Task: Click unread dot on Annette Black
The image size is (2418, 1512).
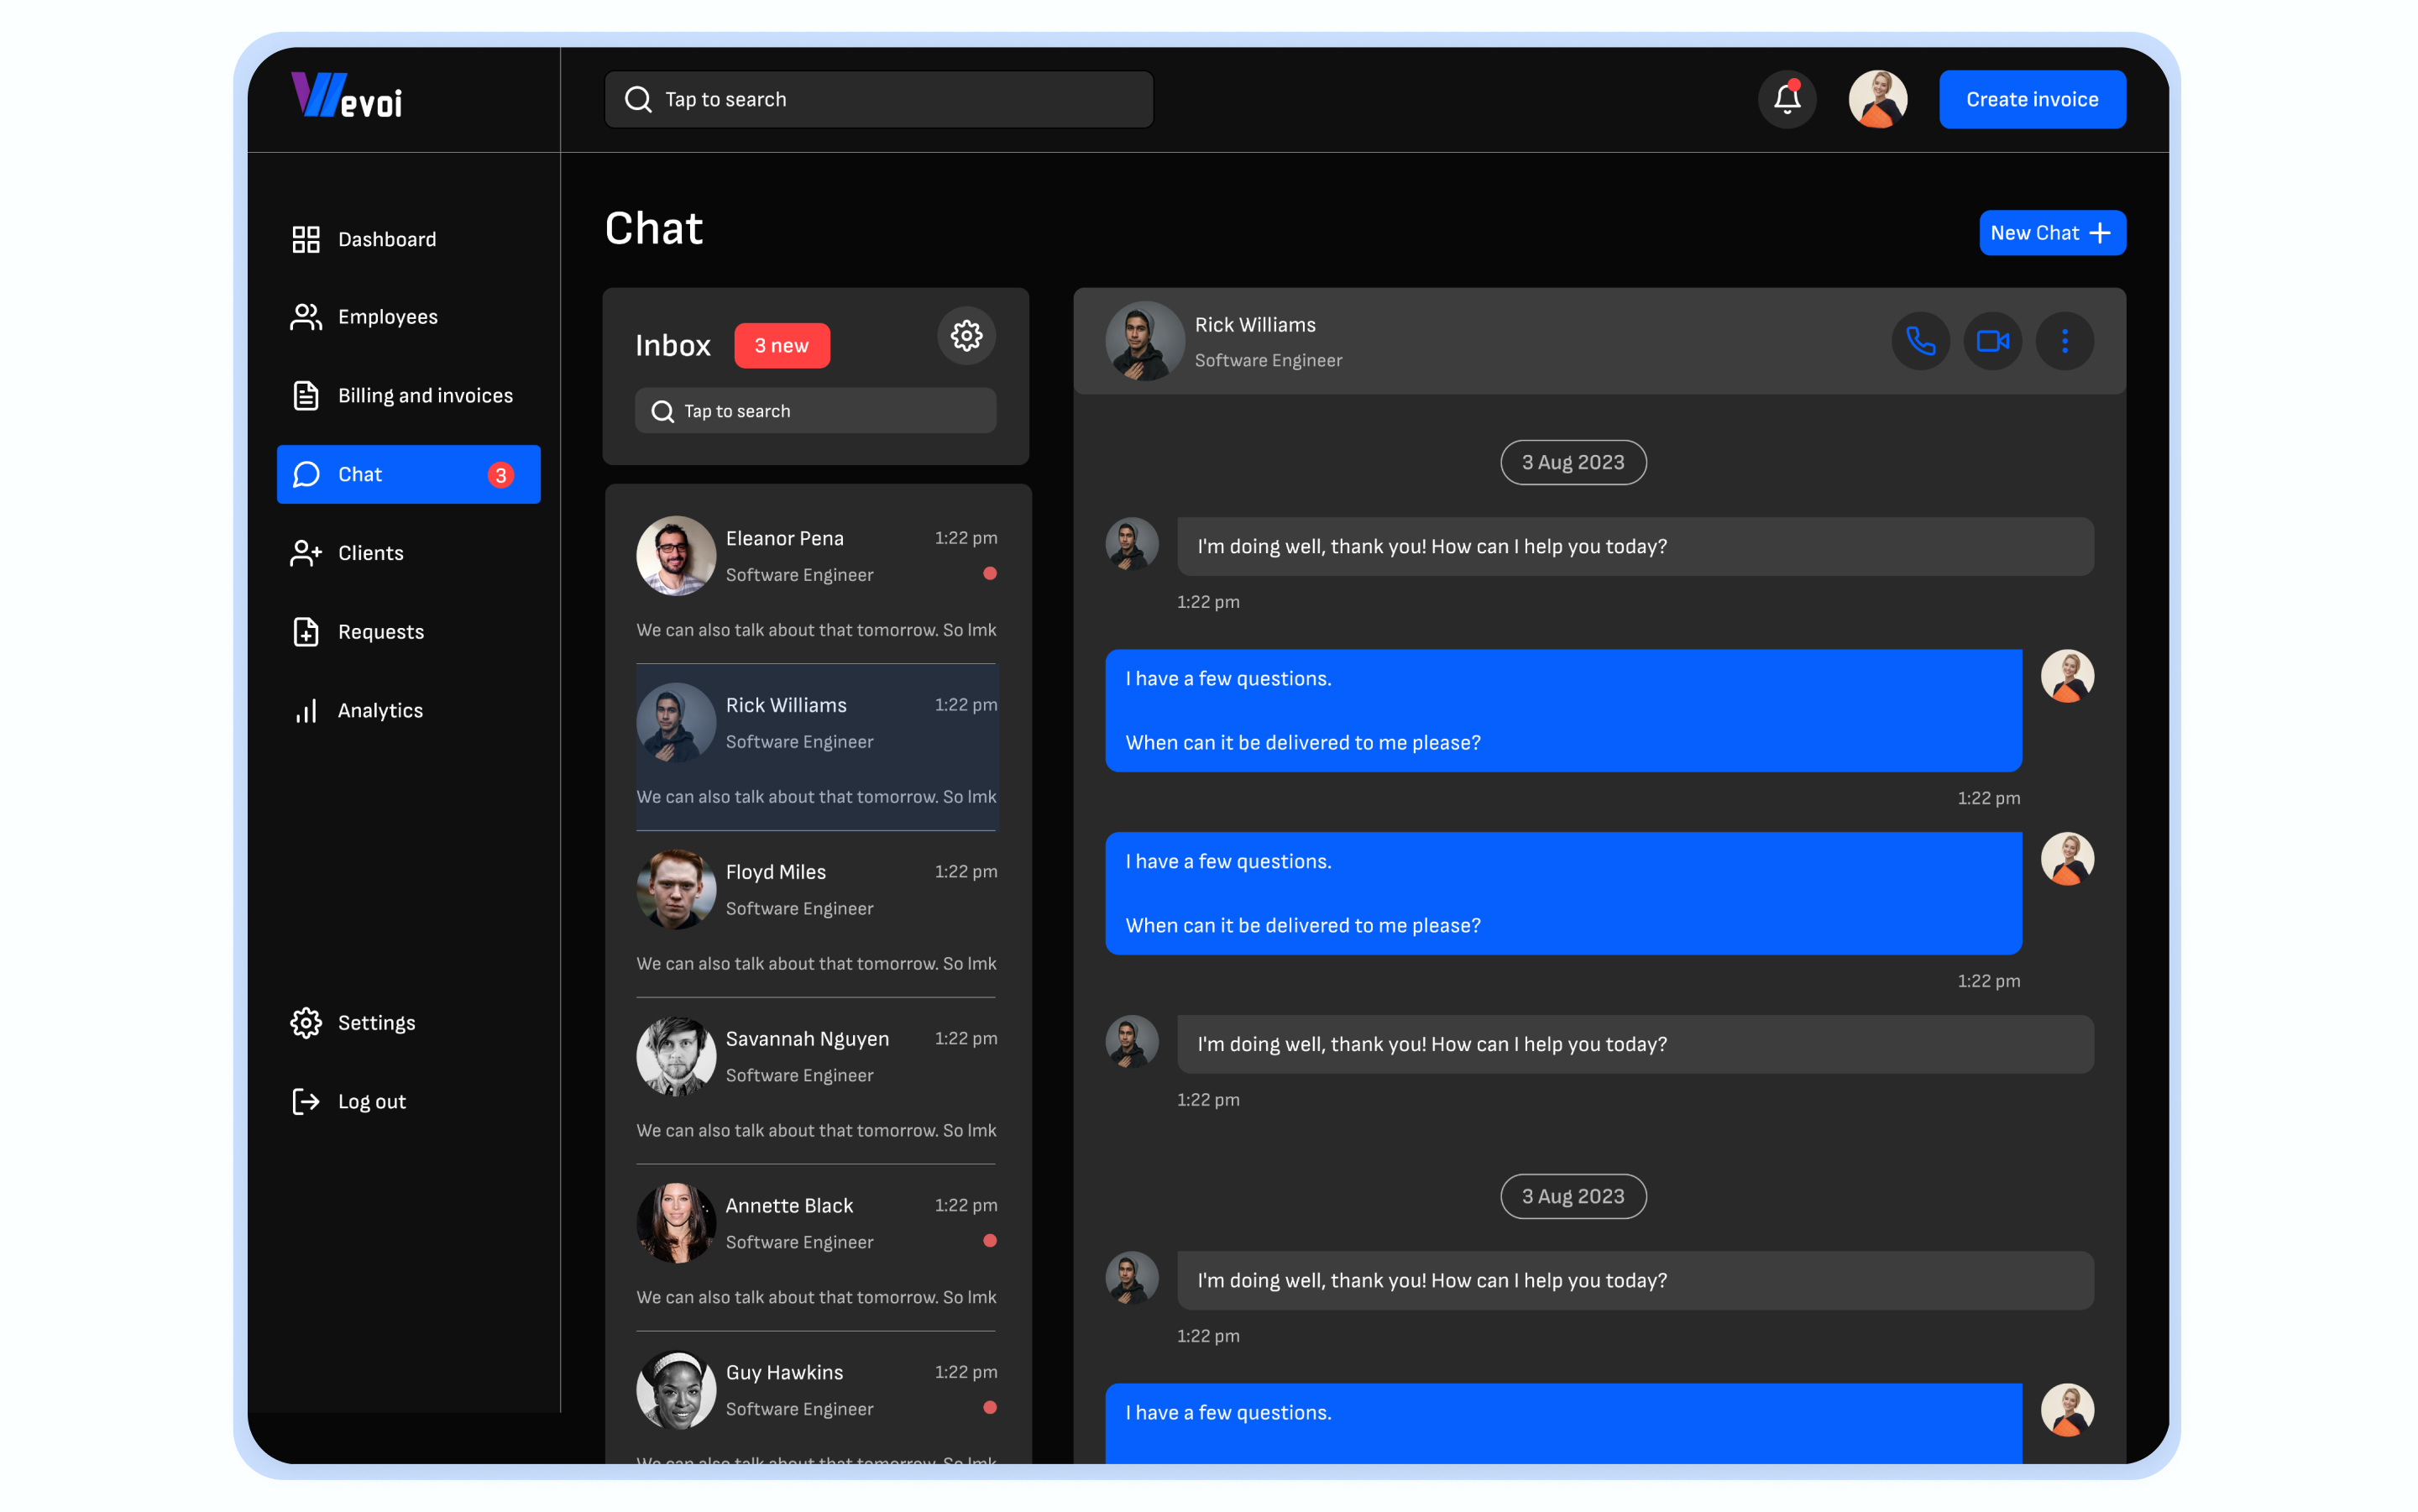Action: (989, 1241)
